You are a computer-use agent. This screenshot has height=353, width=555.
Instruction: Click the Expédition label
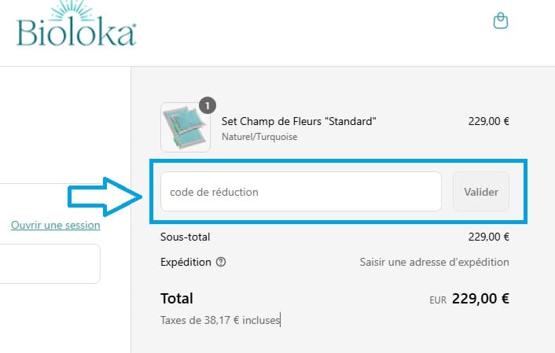[x=186, y=262]
